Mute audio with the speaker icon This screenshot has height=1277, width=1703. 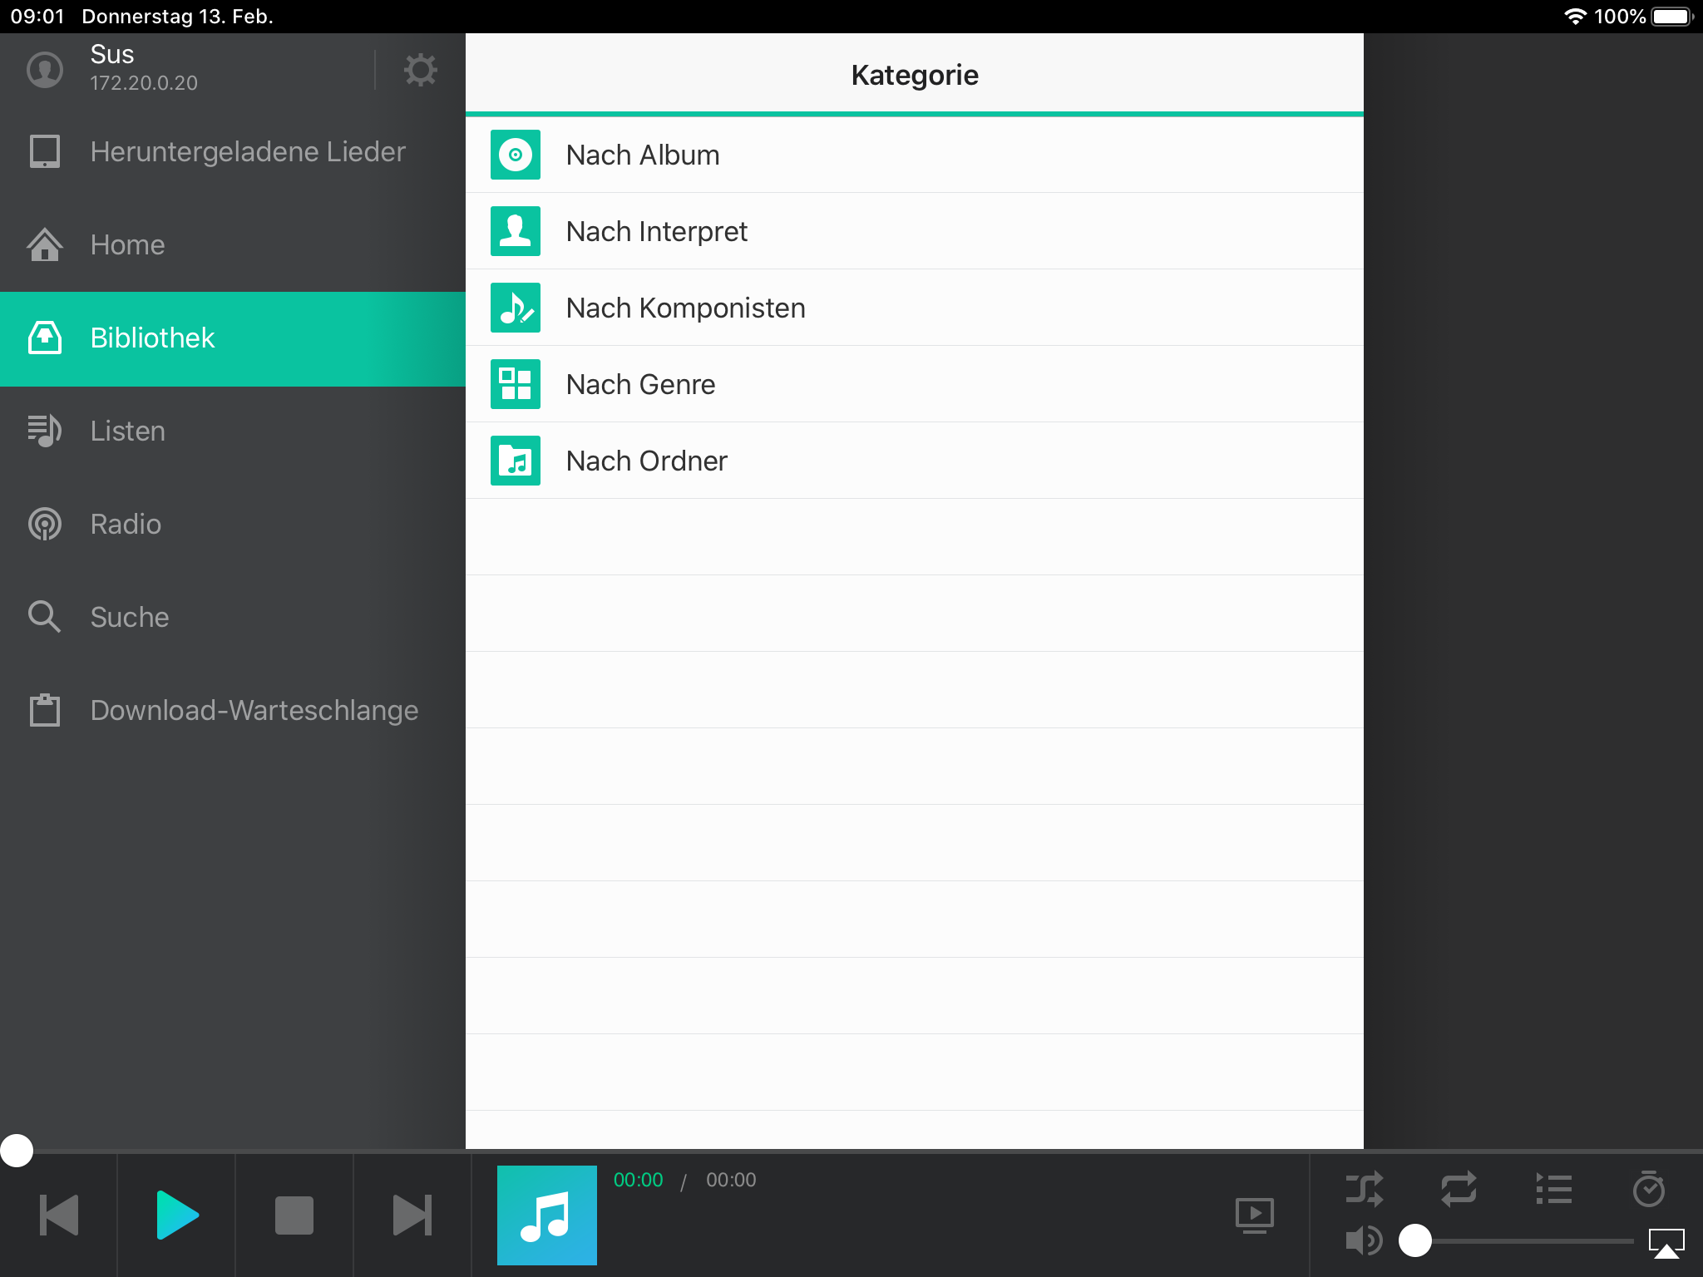pyautogui.click(x=1363, y=1240)
